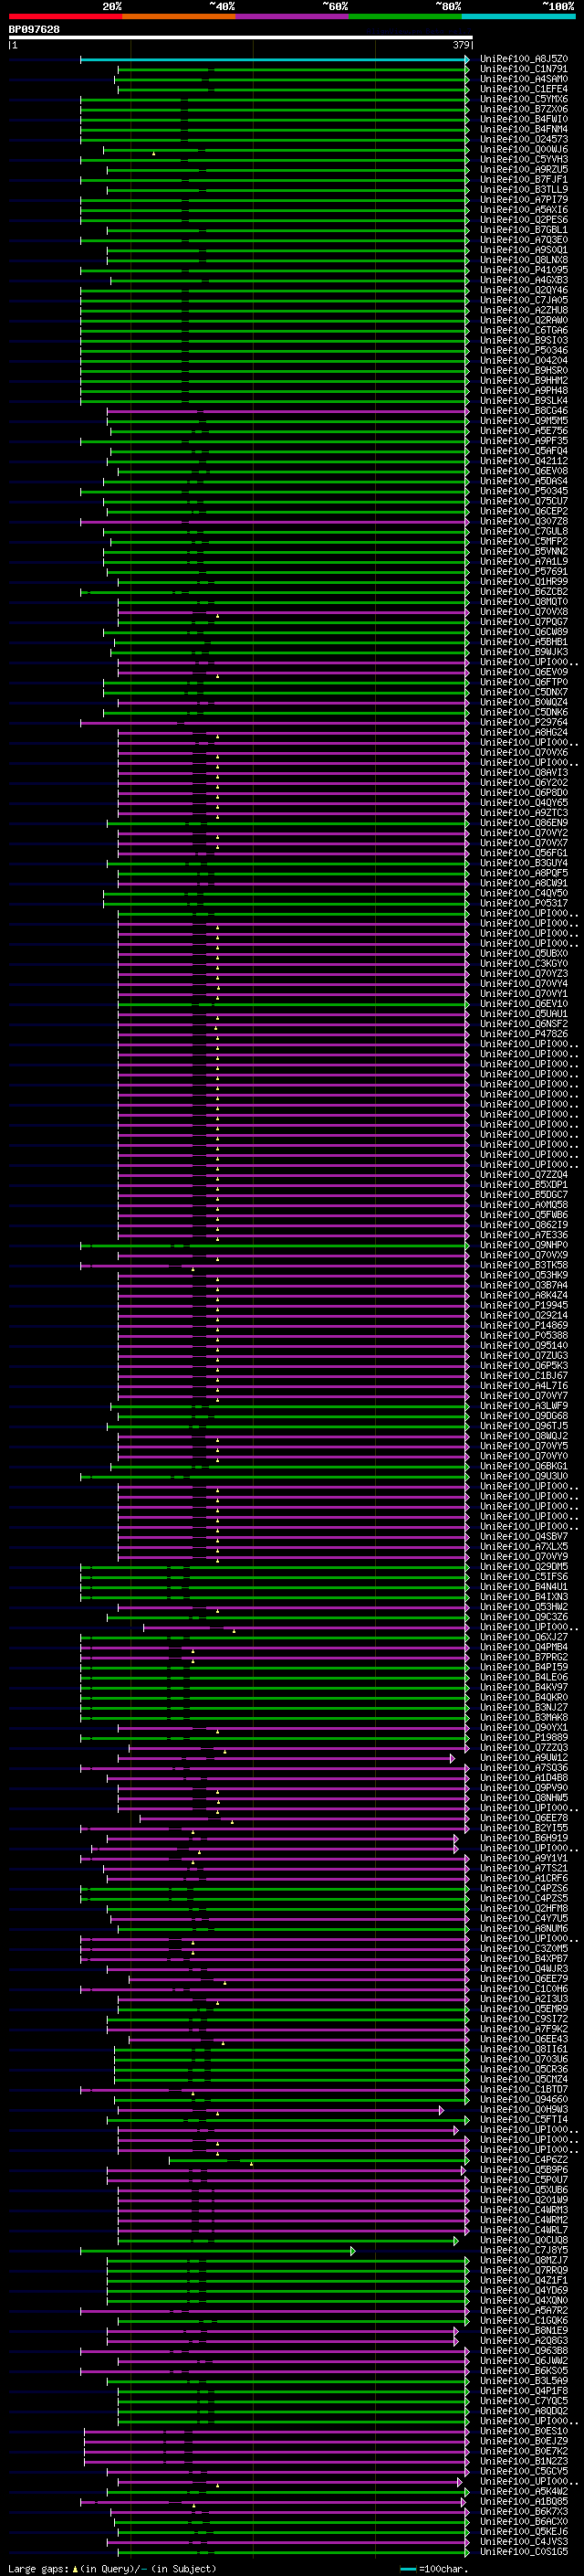The height and width of the screenshot is (2576, 584).
Task: Click the =100char. scale legend
Action: [434, 2568]
